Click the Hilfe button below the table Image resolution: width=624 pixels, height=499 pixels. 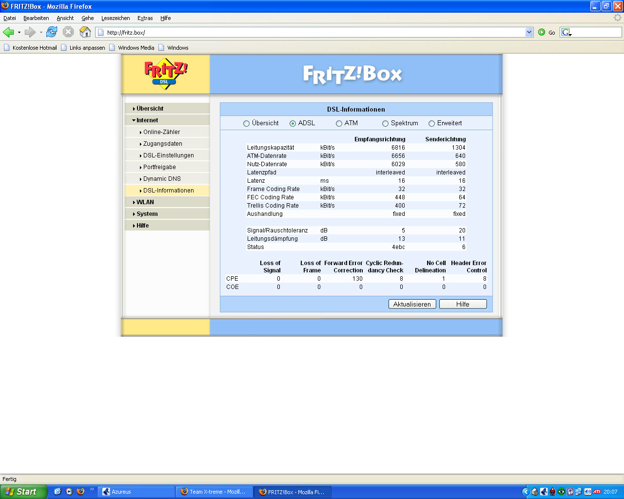tap(463, 304)
